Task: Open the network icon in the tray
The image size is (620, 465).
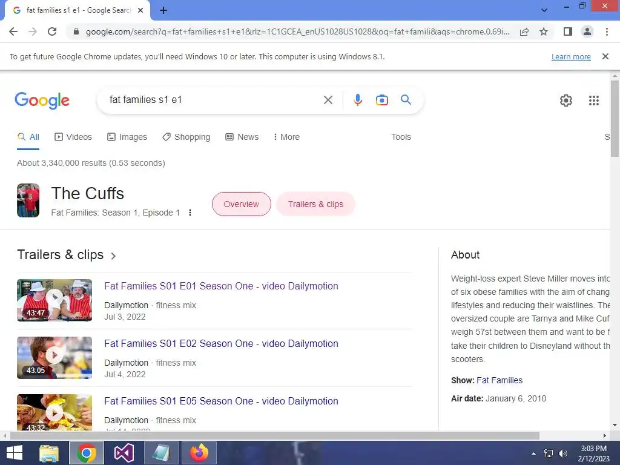Action: pos(549,453)
